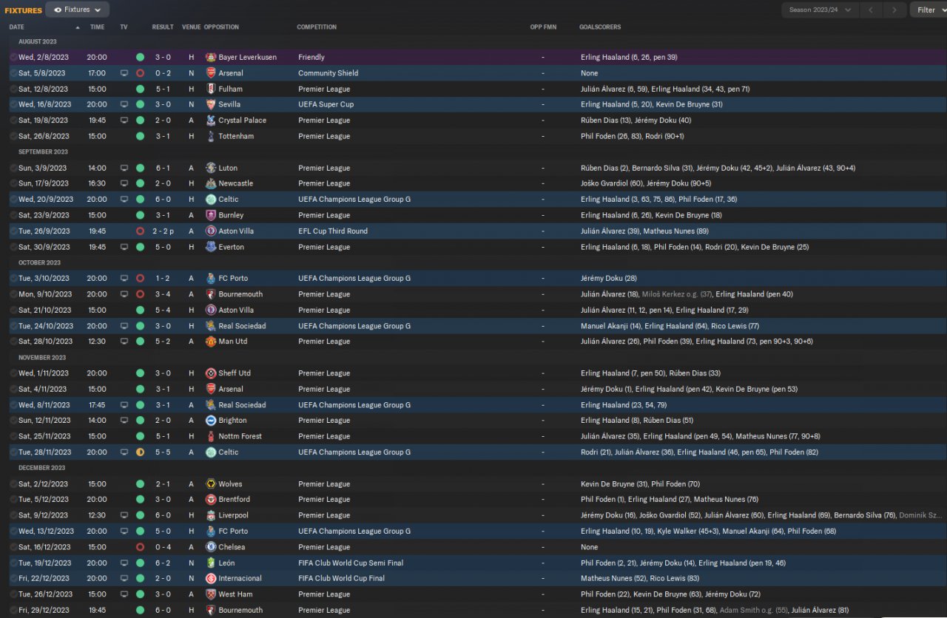Click the Luton club badge
The width and height of the screenshot is (947, 618).
click(x=211, y=168)
